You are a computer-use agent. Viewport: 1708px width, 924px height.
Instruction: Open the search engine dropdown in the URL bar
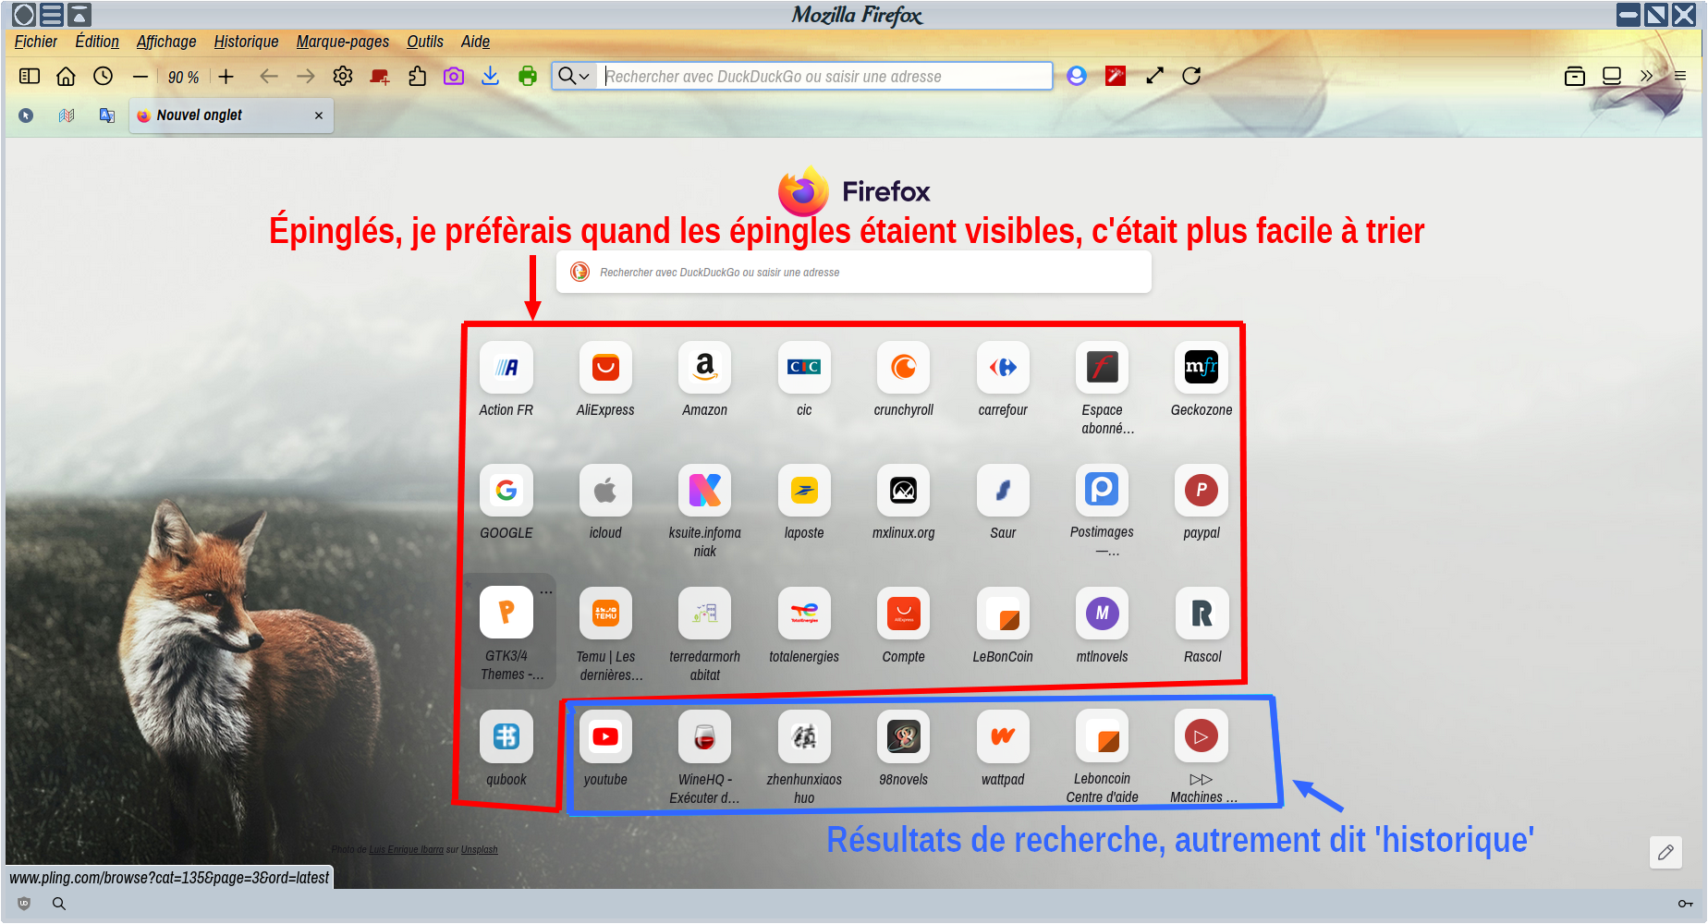(x=574, y=77)
